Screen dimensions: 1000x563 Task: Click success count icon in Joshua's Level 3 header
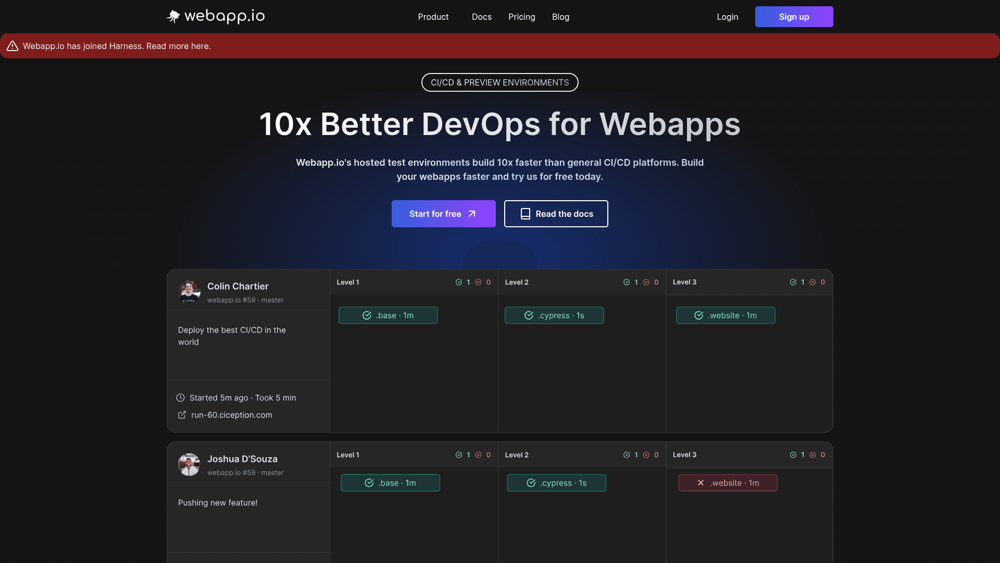[793, 455]
